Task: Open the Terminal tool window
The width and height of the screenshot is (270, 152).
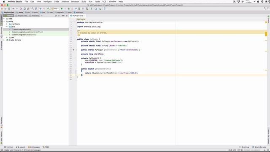Action: (8, 147)
